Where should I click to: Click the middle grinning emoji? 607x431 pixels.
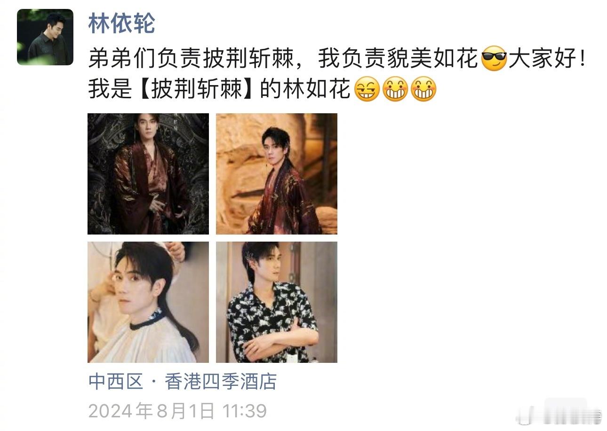coord(395,89)
